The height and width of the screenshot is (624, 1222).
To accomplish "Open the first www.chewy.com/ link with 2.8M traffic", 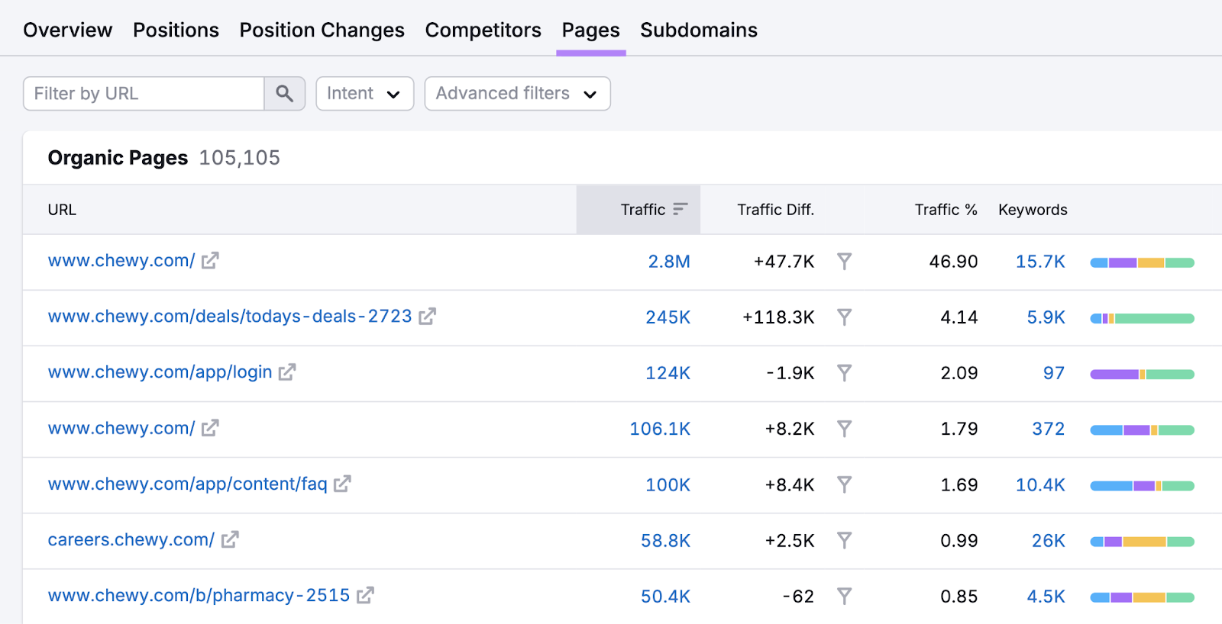I will pyautogui.click(x=121, y=261).
